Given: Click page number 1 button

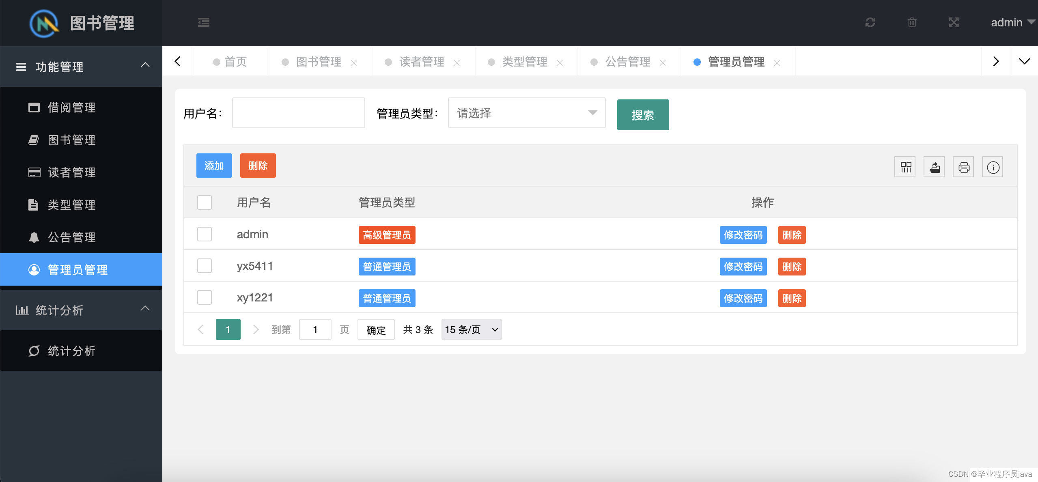Looking at the screenshot, I should point(228,329).
